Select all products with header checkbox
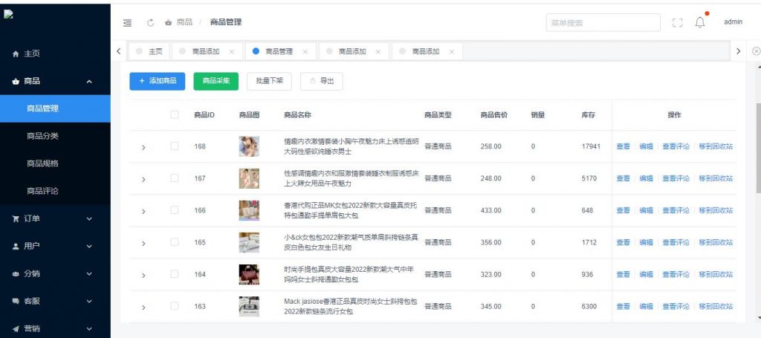Screen dimensions: 761x338 click(x=174, y=115)
